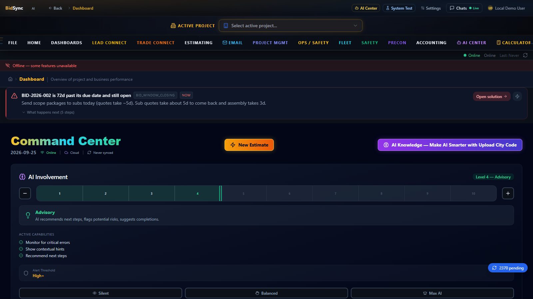Select the Balanced AI preset
Viewport: 533px width, 299px height.
click(x=266, y=293)
